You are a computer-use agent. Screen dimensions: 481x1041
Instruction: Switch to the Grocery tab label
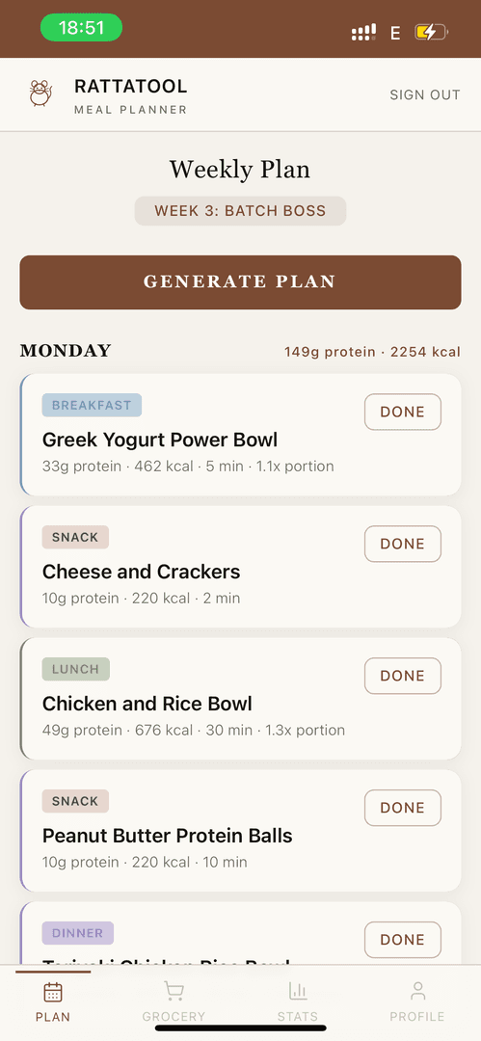pyautogui.click(x=174, y=1017)
